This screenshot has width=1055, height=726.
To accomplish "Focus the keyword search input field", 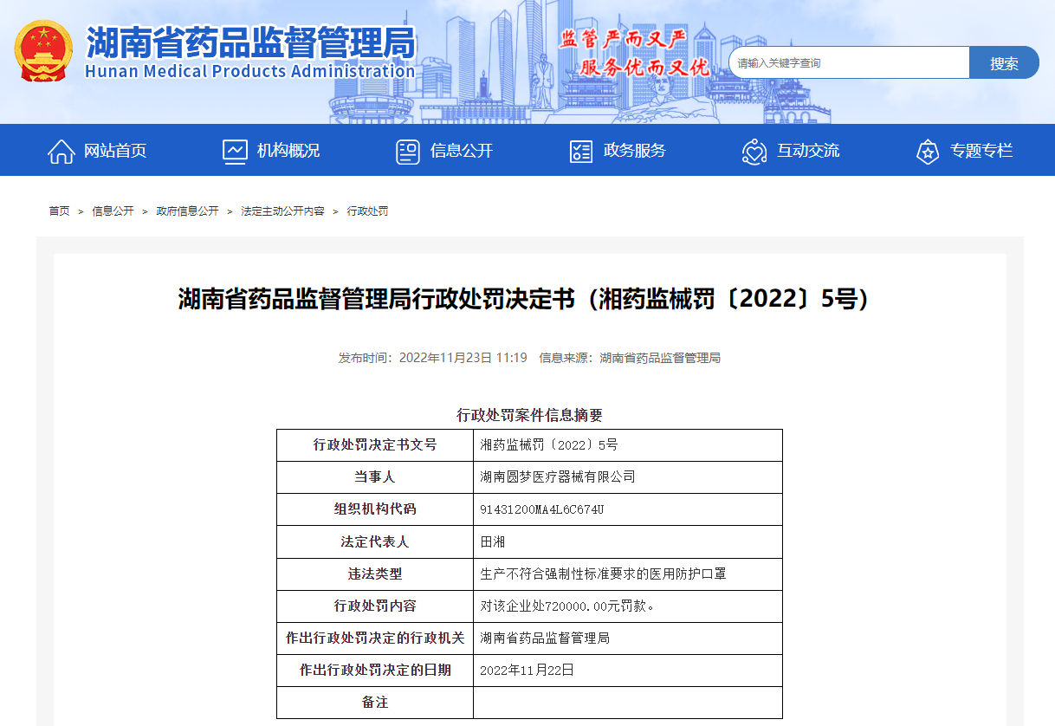I will click(849, 62).
